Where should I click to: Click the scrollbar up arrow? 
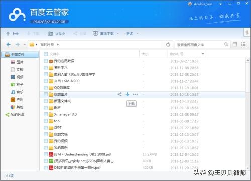tap(248, 60)
